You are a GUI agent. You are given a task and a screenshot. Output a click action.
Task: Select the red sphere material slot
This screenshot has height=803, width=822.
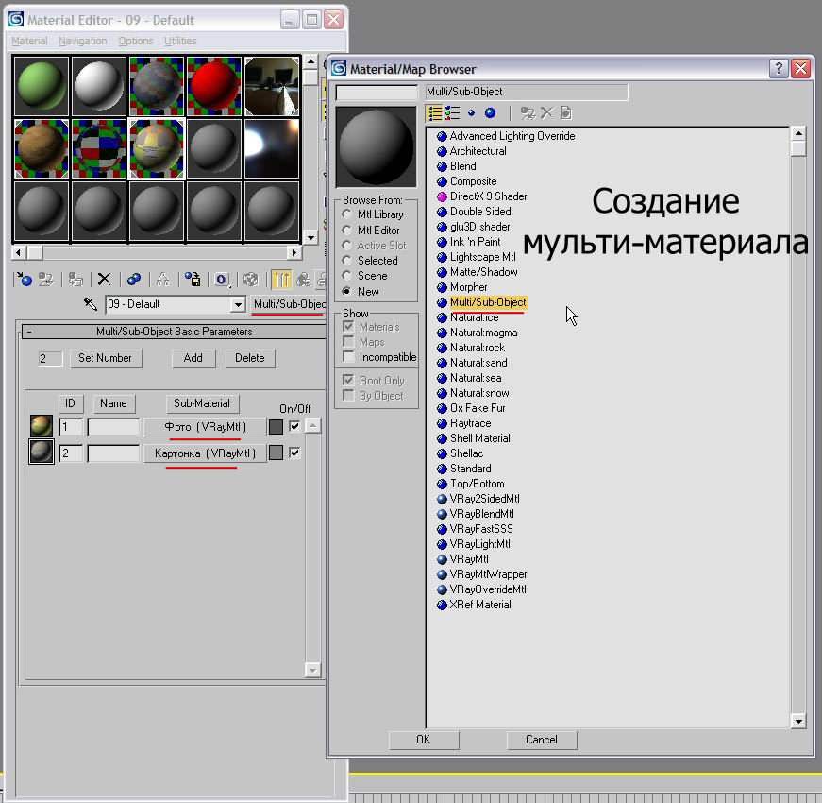click(214, 86)
